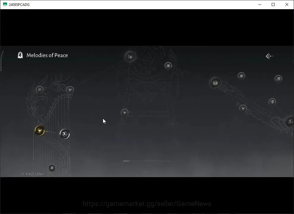Click the Melodies of Peace title
Screen dimensions: 294x214
(47, 55)
